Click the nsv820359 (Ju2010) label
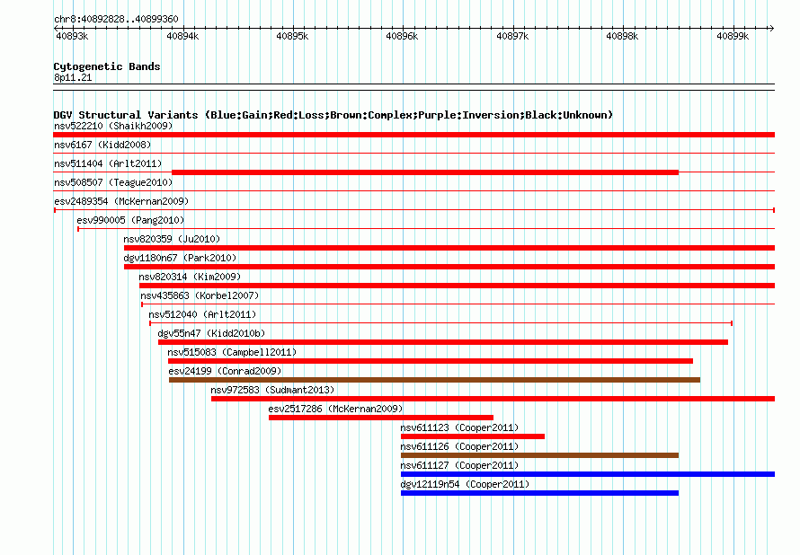Viewport: 800px width, 555px height. click(172, 239)
